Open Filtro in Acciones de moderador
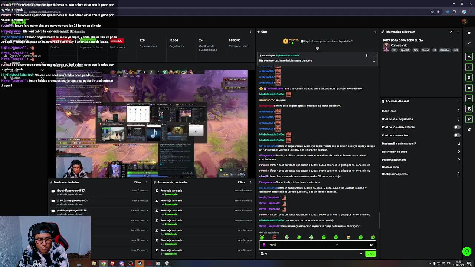This screenshot has height=267, width=475. click(x=241, y=182)
